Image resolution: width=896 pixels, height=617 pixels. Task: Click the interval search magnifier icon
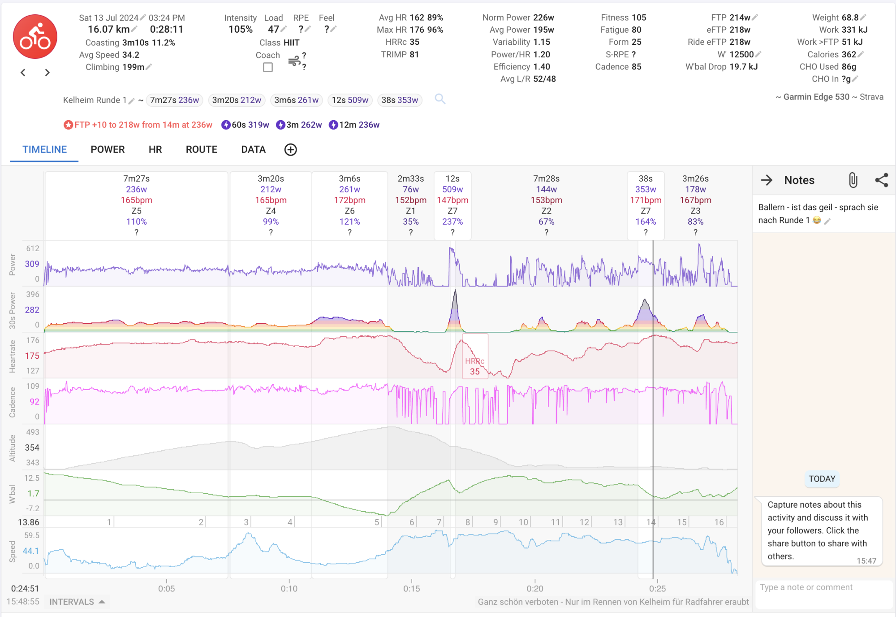440,99
